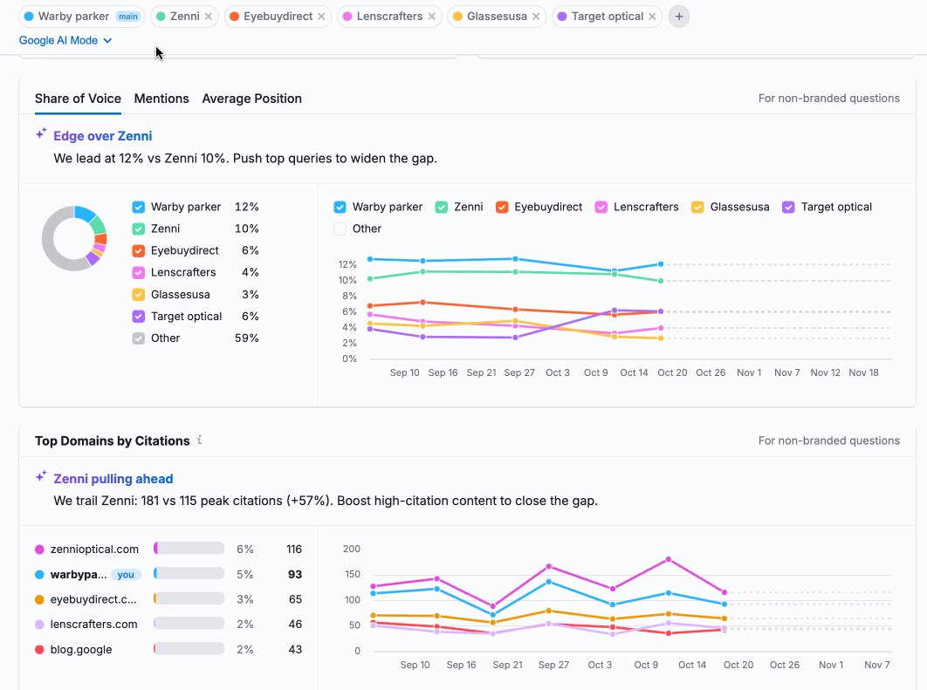Expand the Warby parker chip options
The height and width of the screenshot is (690, 927).
(81, 16)
